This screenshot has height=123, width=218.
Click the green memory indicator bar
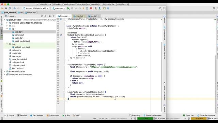145,119
